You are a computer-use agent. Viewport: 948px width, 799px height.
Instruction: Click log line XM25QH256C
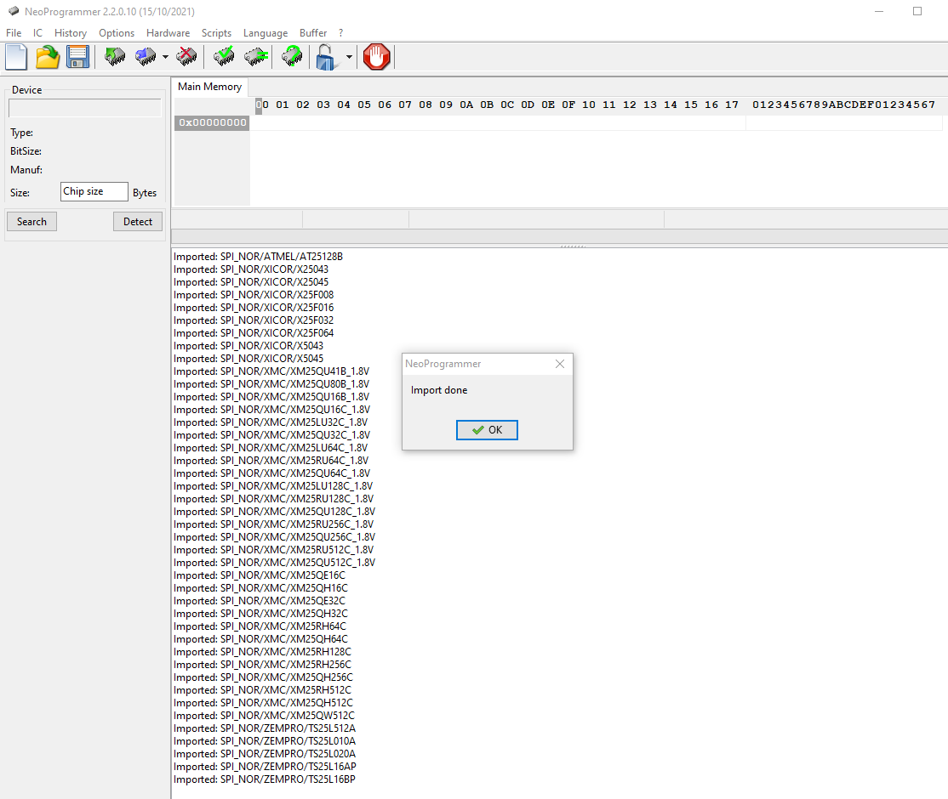[x=263, y=677]
